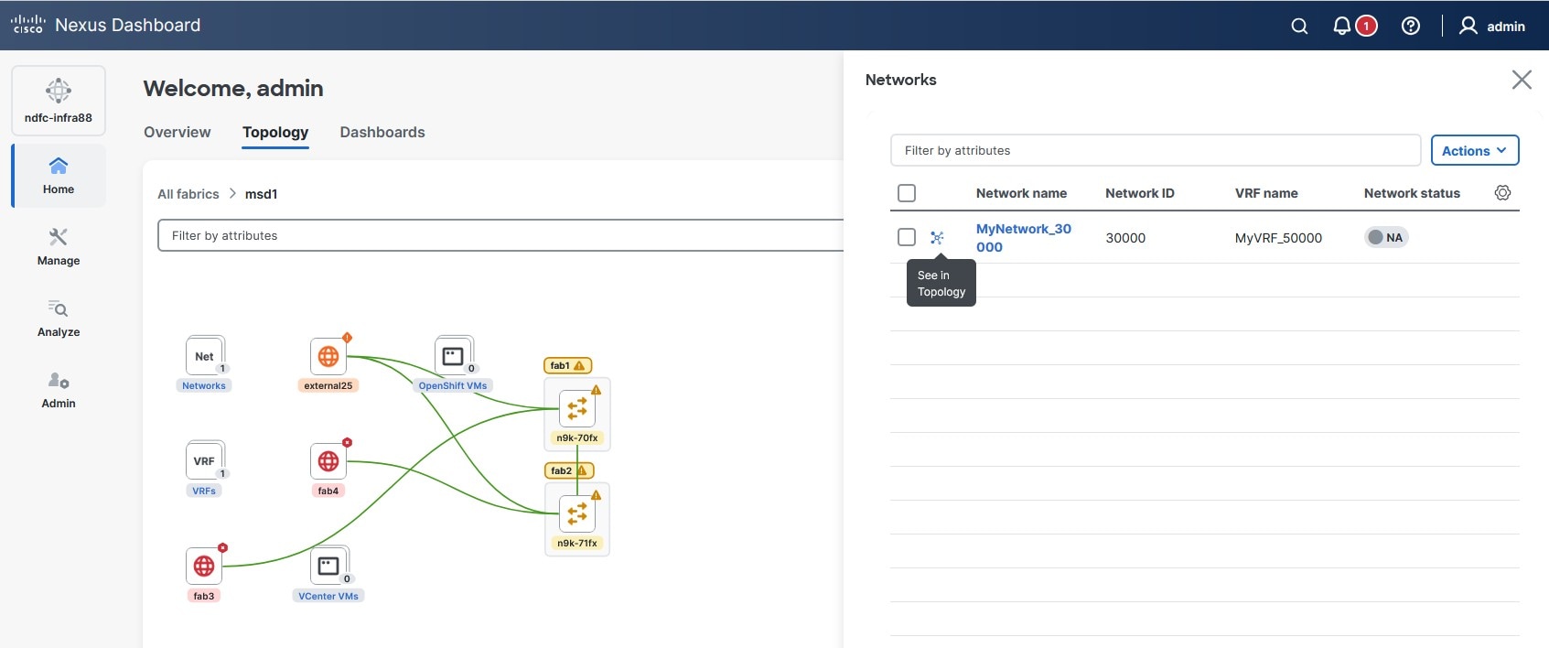Click the fab1 fabric label
This screenshot has width=1549, height=648.
coord(568,365)
